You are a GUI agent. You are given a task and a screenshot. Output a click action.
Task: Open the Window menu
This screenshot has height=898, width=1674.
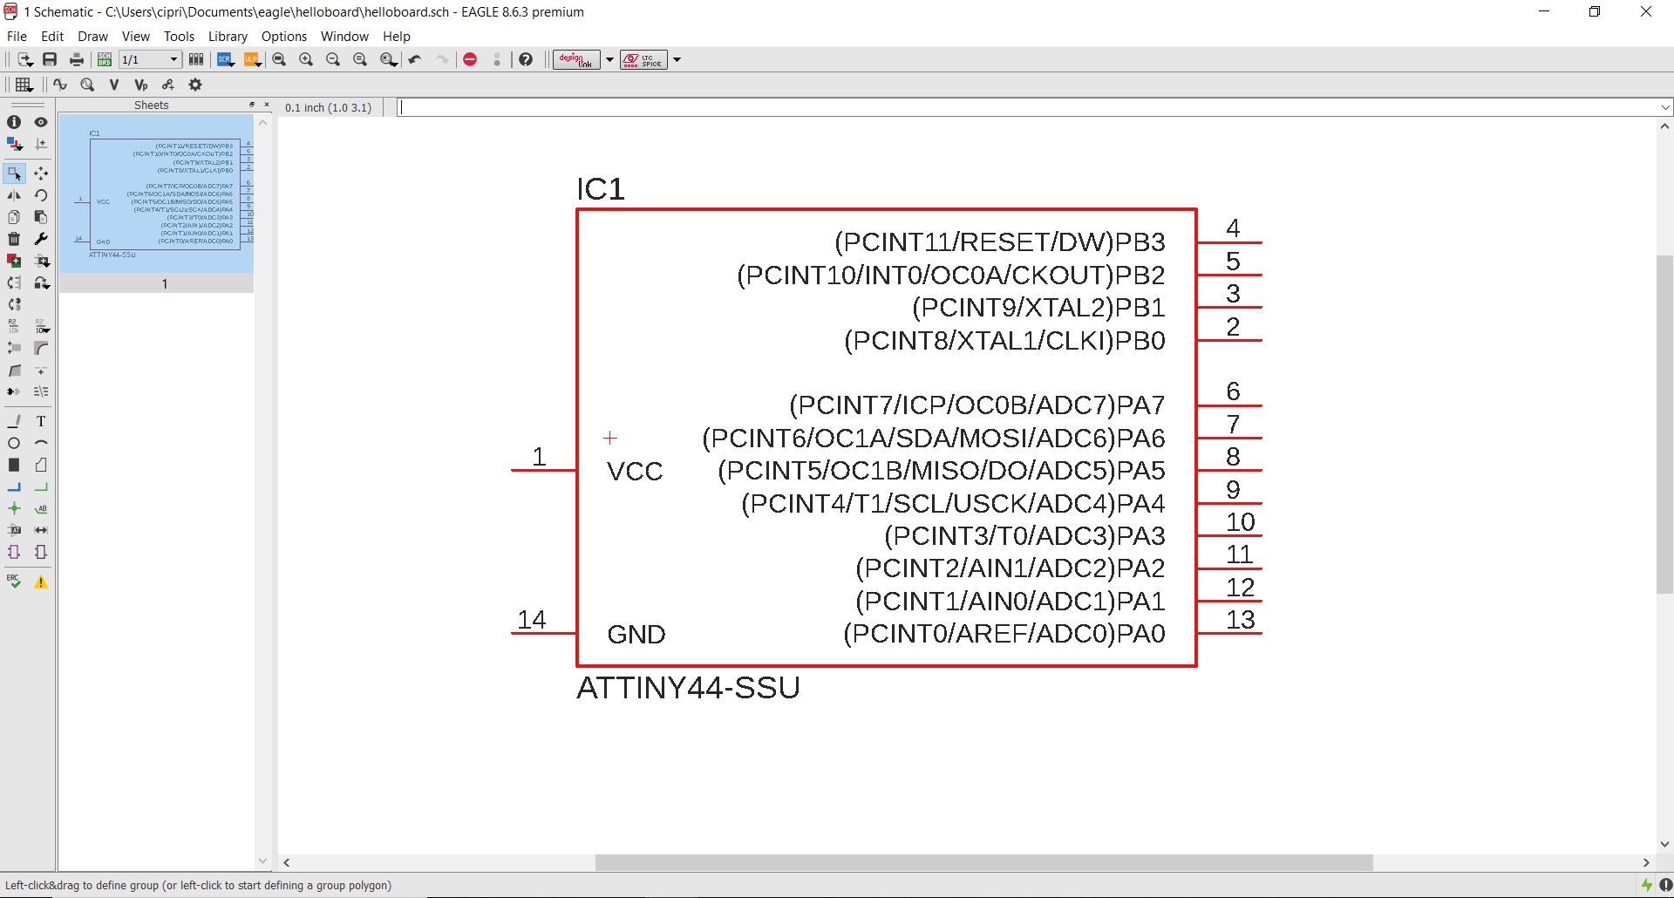coord(344,36)
